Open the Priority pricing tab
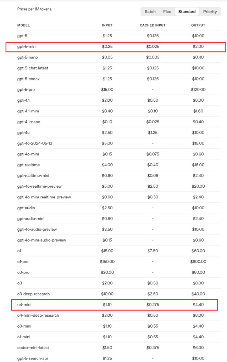This screenshot has height=362, width=227. 210,12
